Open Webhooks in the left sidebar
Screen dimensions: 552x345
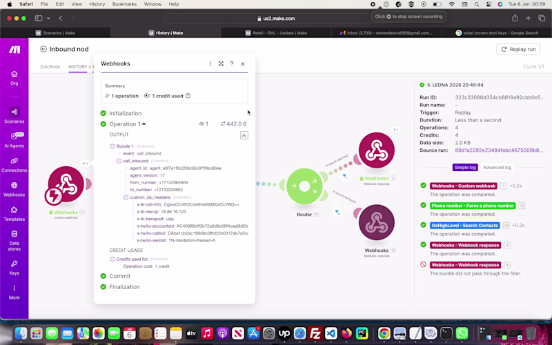(14, 189)
